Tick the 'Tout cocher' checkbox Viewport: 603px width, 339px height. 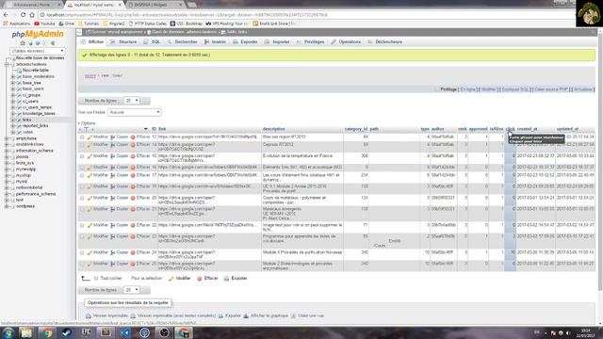96,279
